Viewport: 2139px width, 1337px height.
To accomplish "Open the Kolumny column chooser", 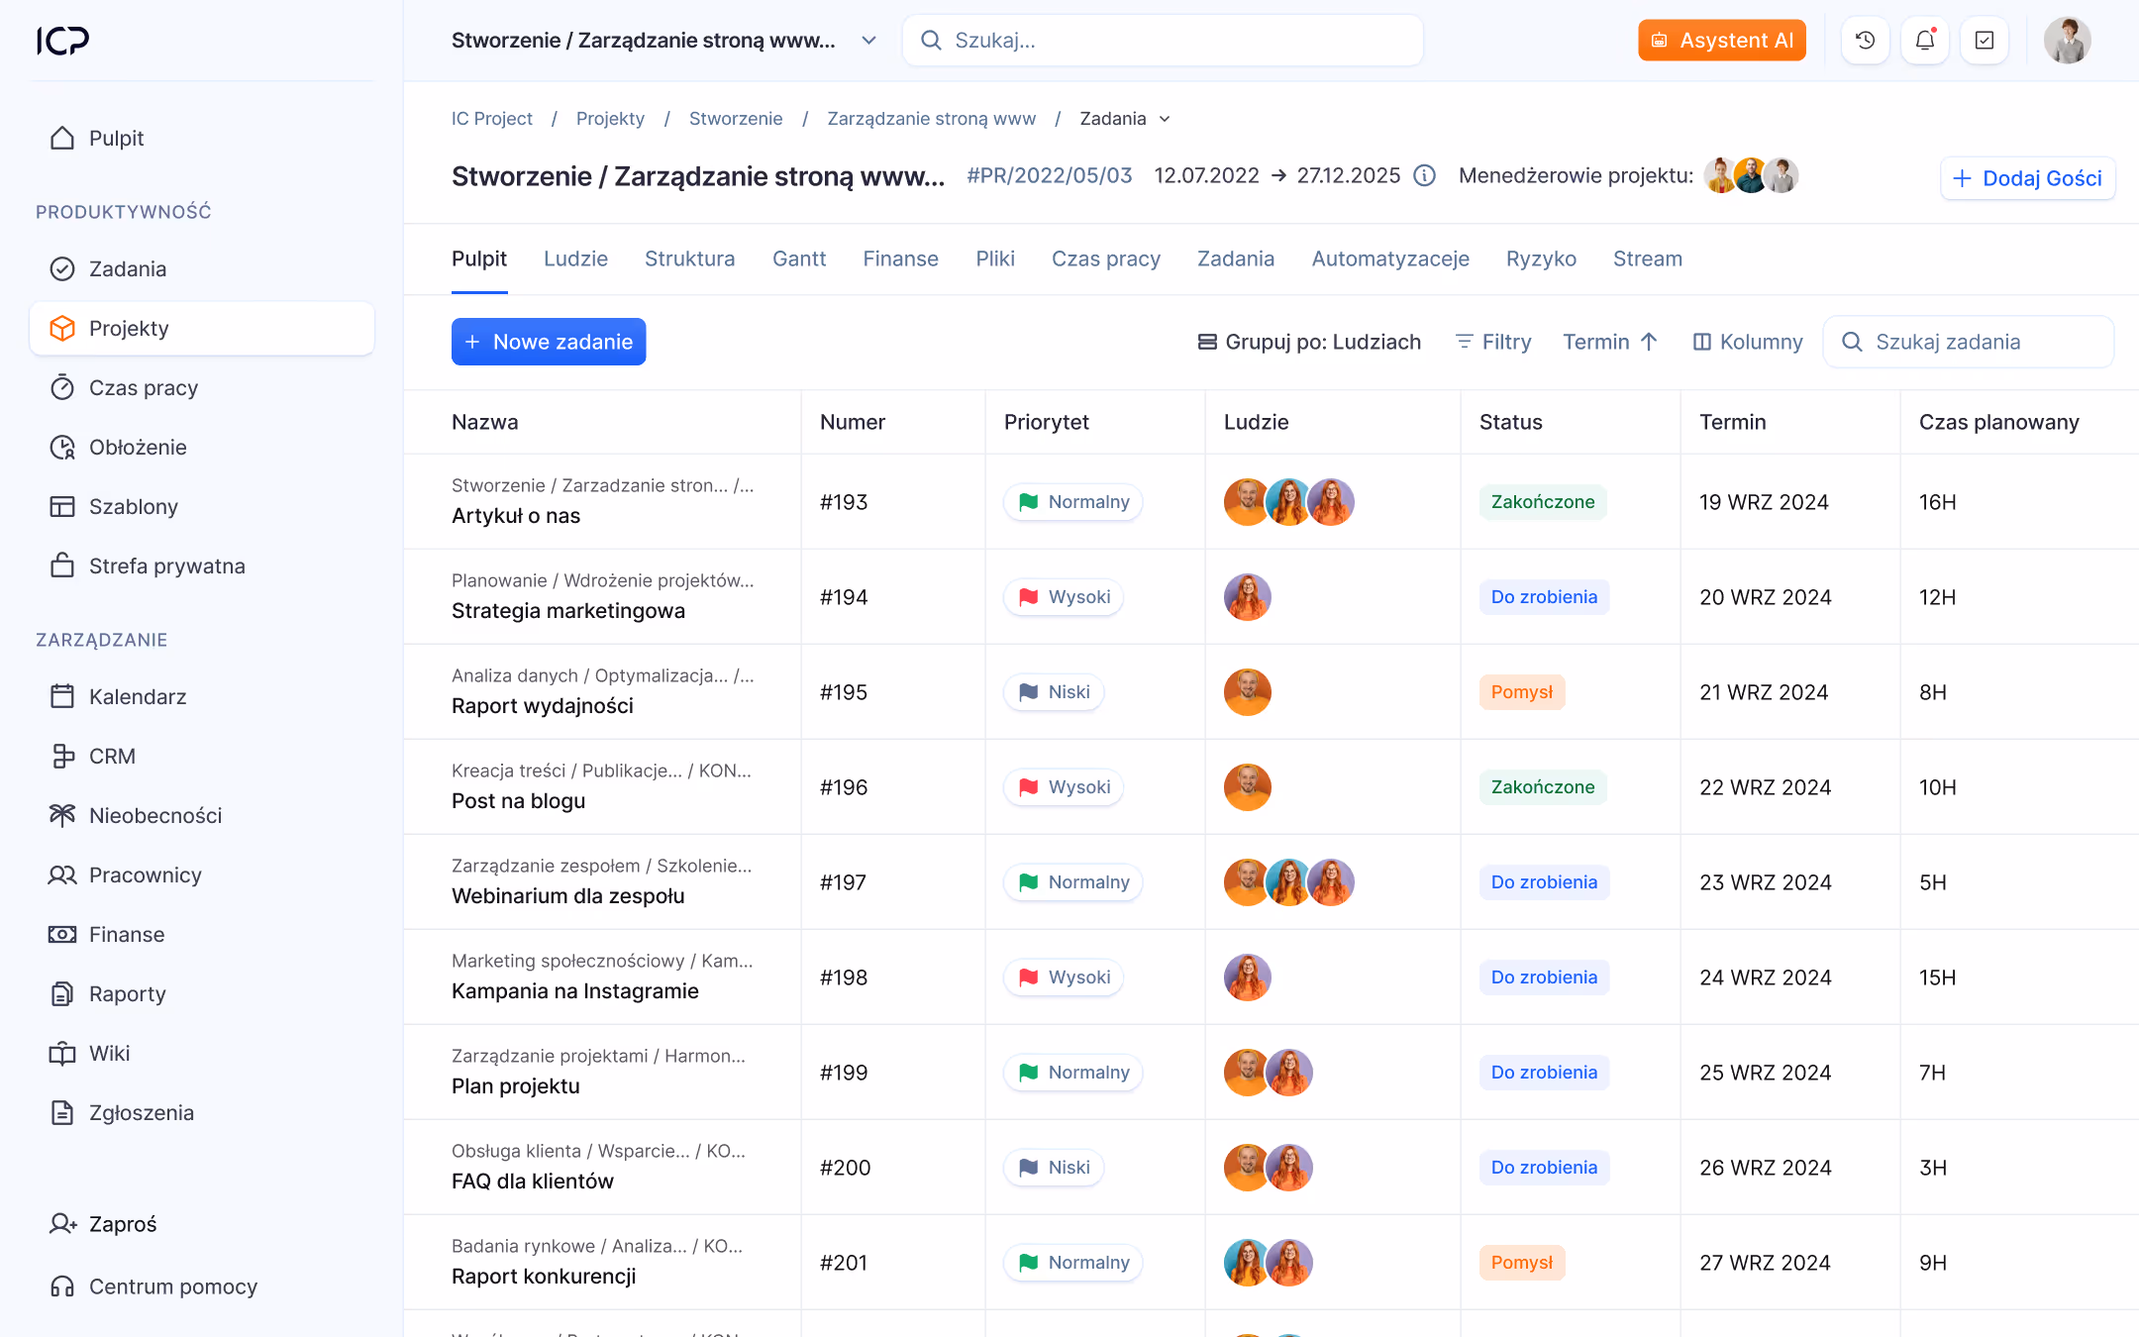I will (x=1748, y=342).
